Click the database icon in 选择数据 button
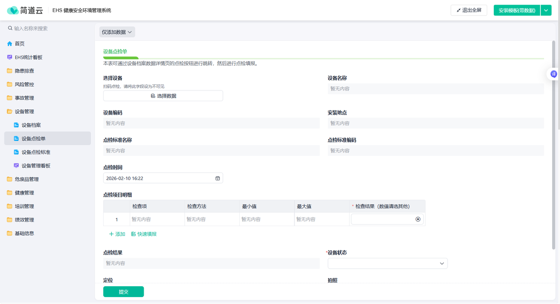 click(153, 96)
